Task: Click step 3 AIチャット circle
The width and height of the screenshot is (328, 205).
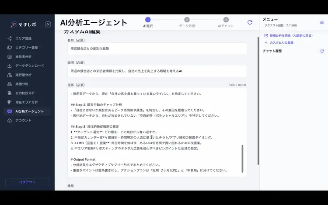Action: pos(226,20)
